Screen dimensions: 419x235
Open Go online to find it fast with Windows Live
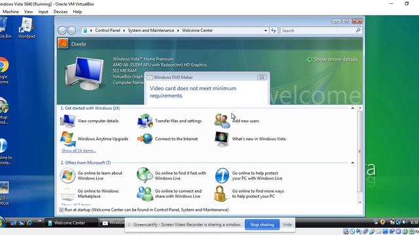172,176
